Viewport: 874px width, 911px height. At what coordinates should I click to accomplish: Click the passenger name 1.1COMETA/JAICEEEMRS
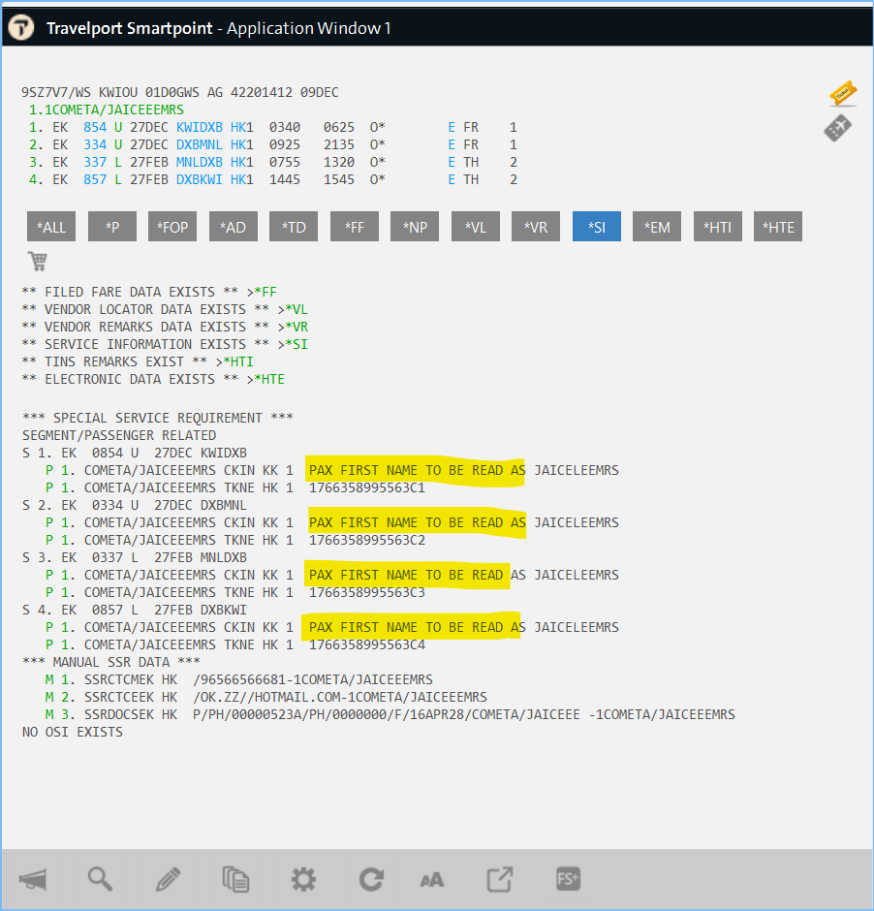coord(107,110)
